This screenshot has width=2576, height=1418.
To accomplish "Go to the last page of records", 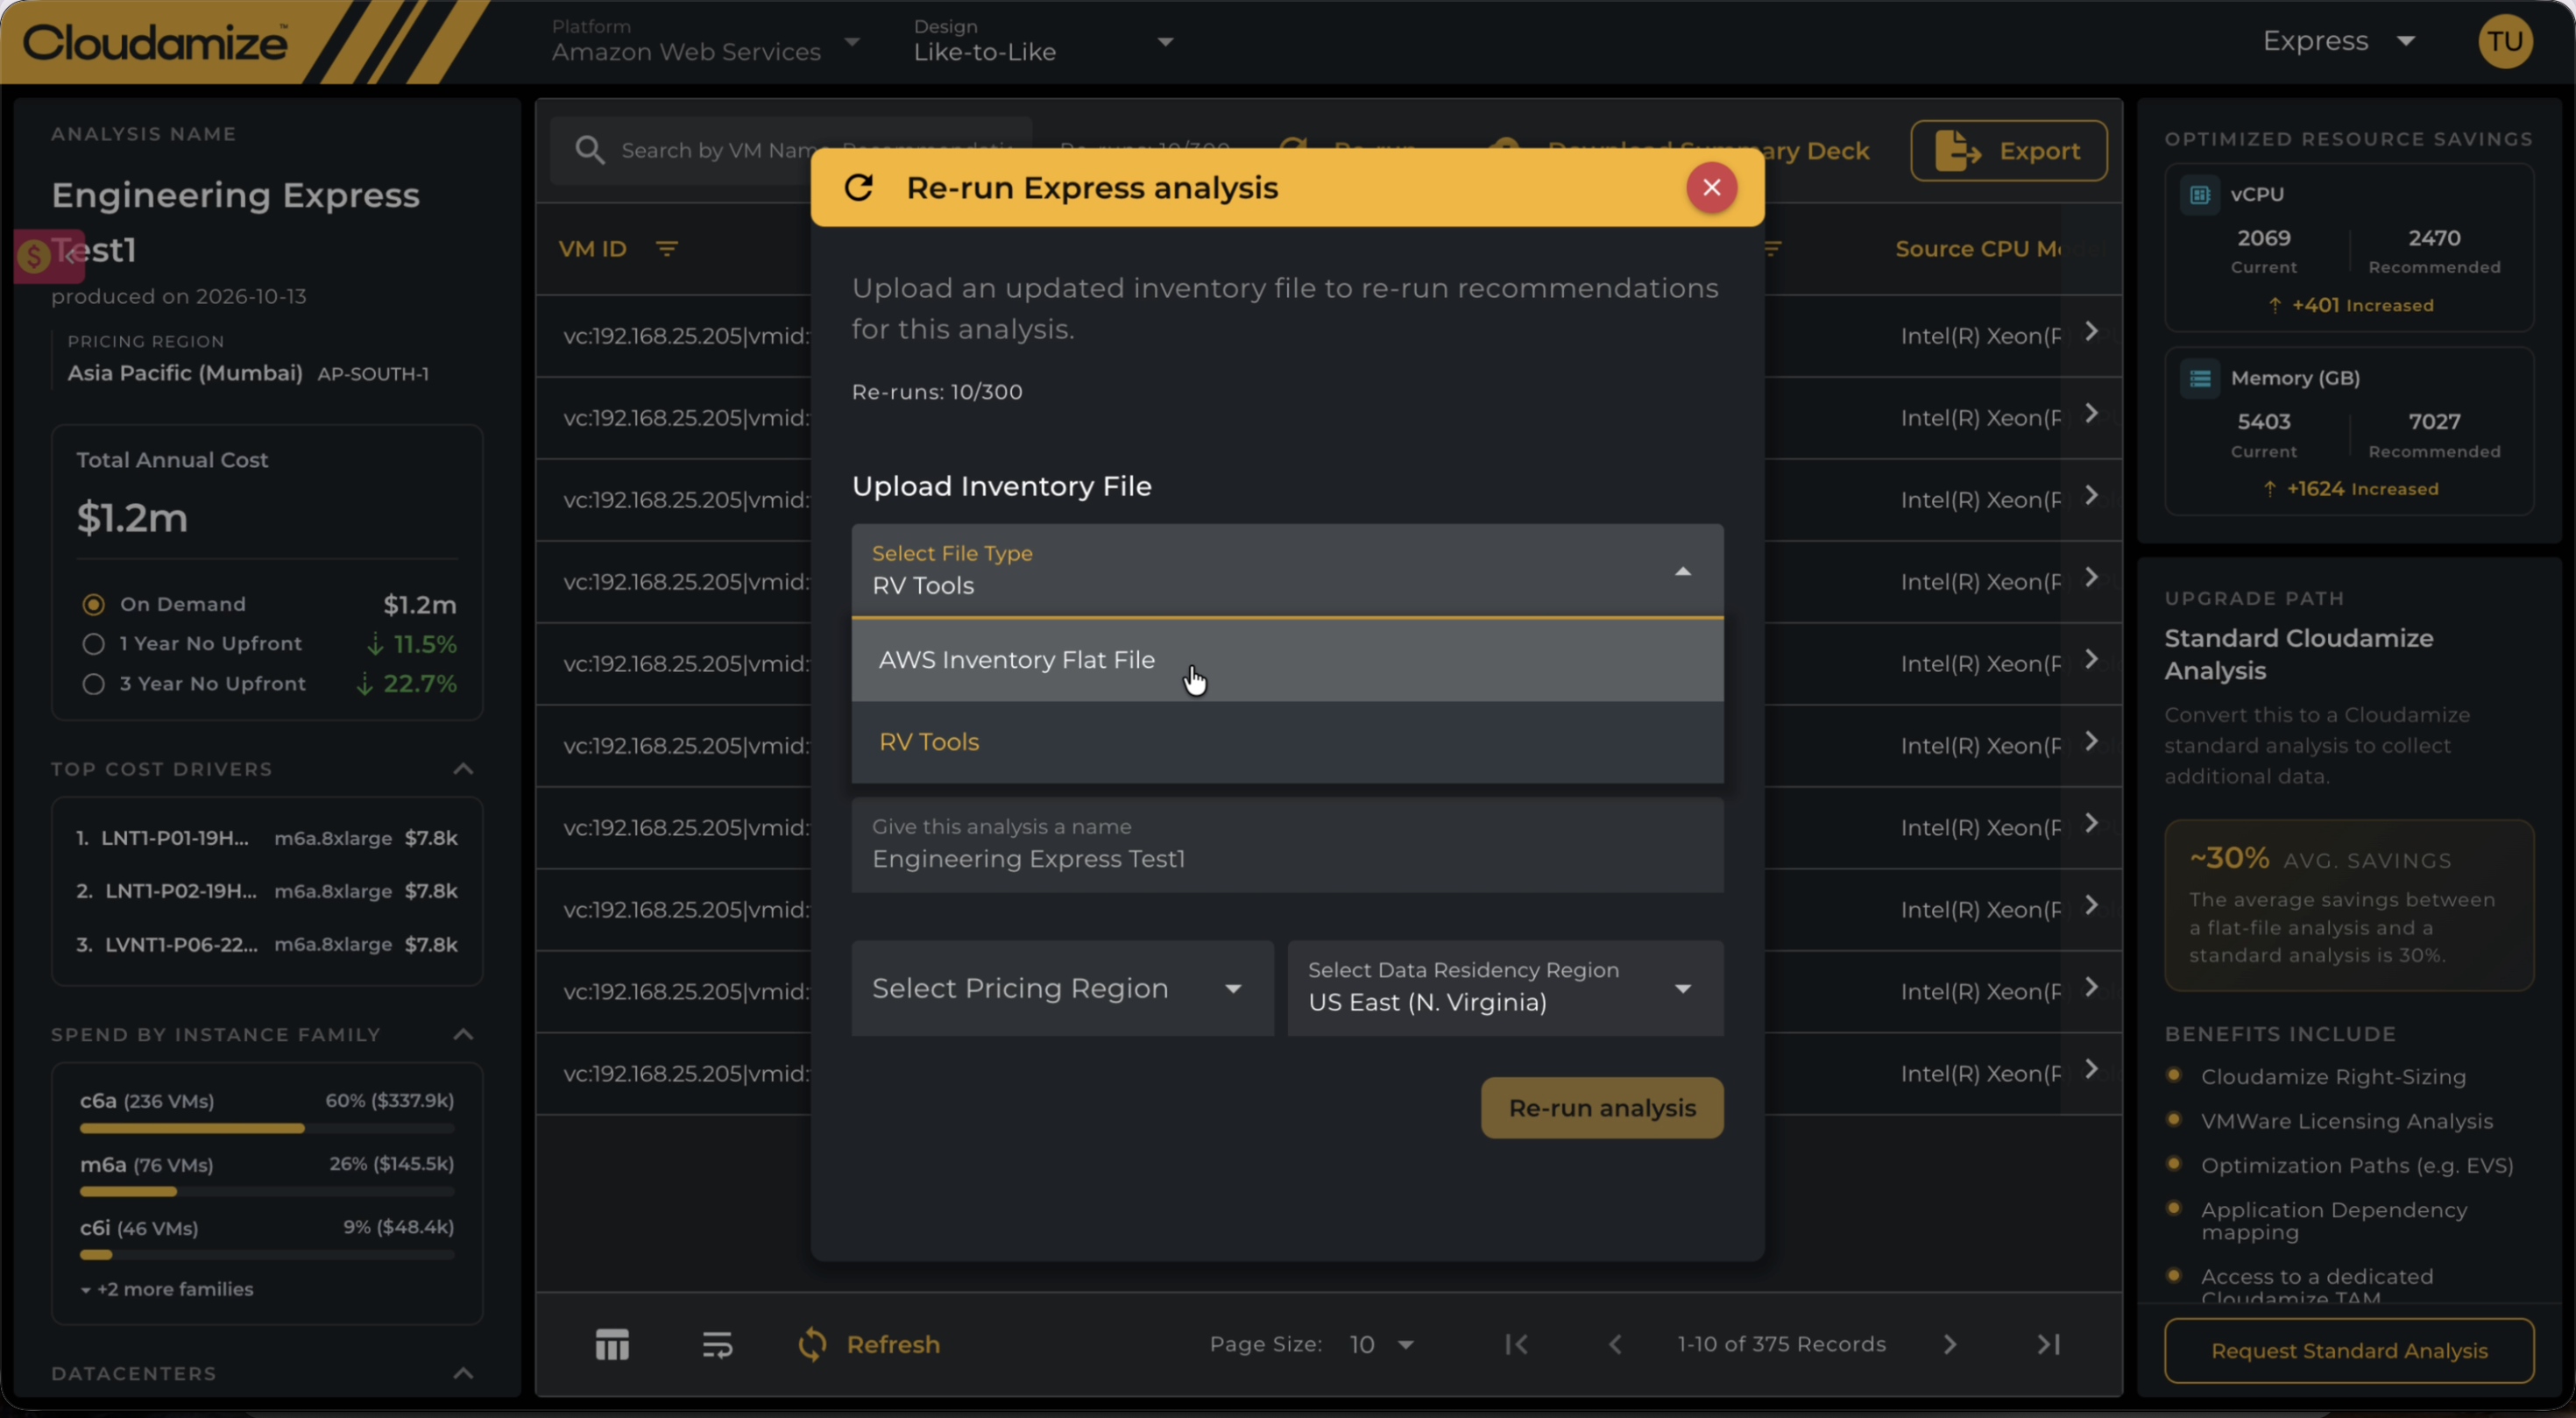I will [2048, 1344].
